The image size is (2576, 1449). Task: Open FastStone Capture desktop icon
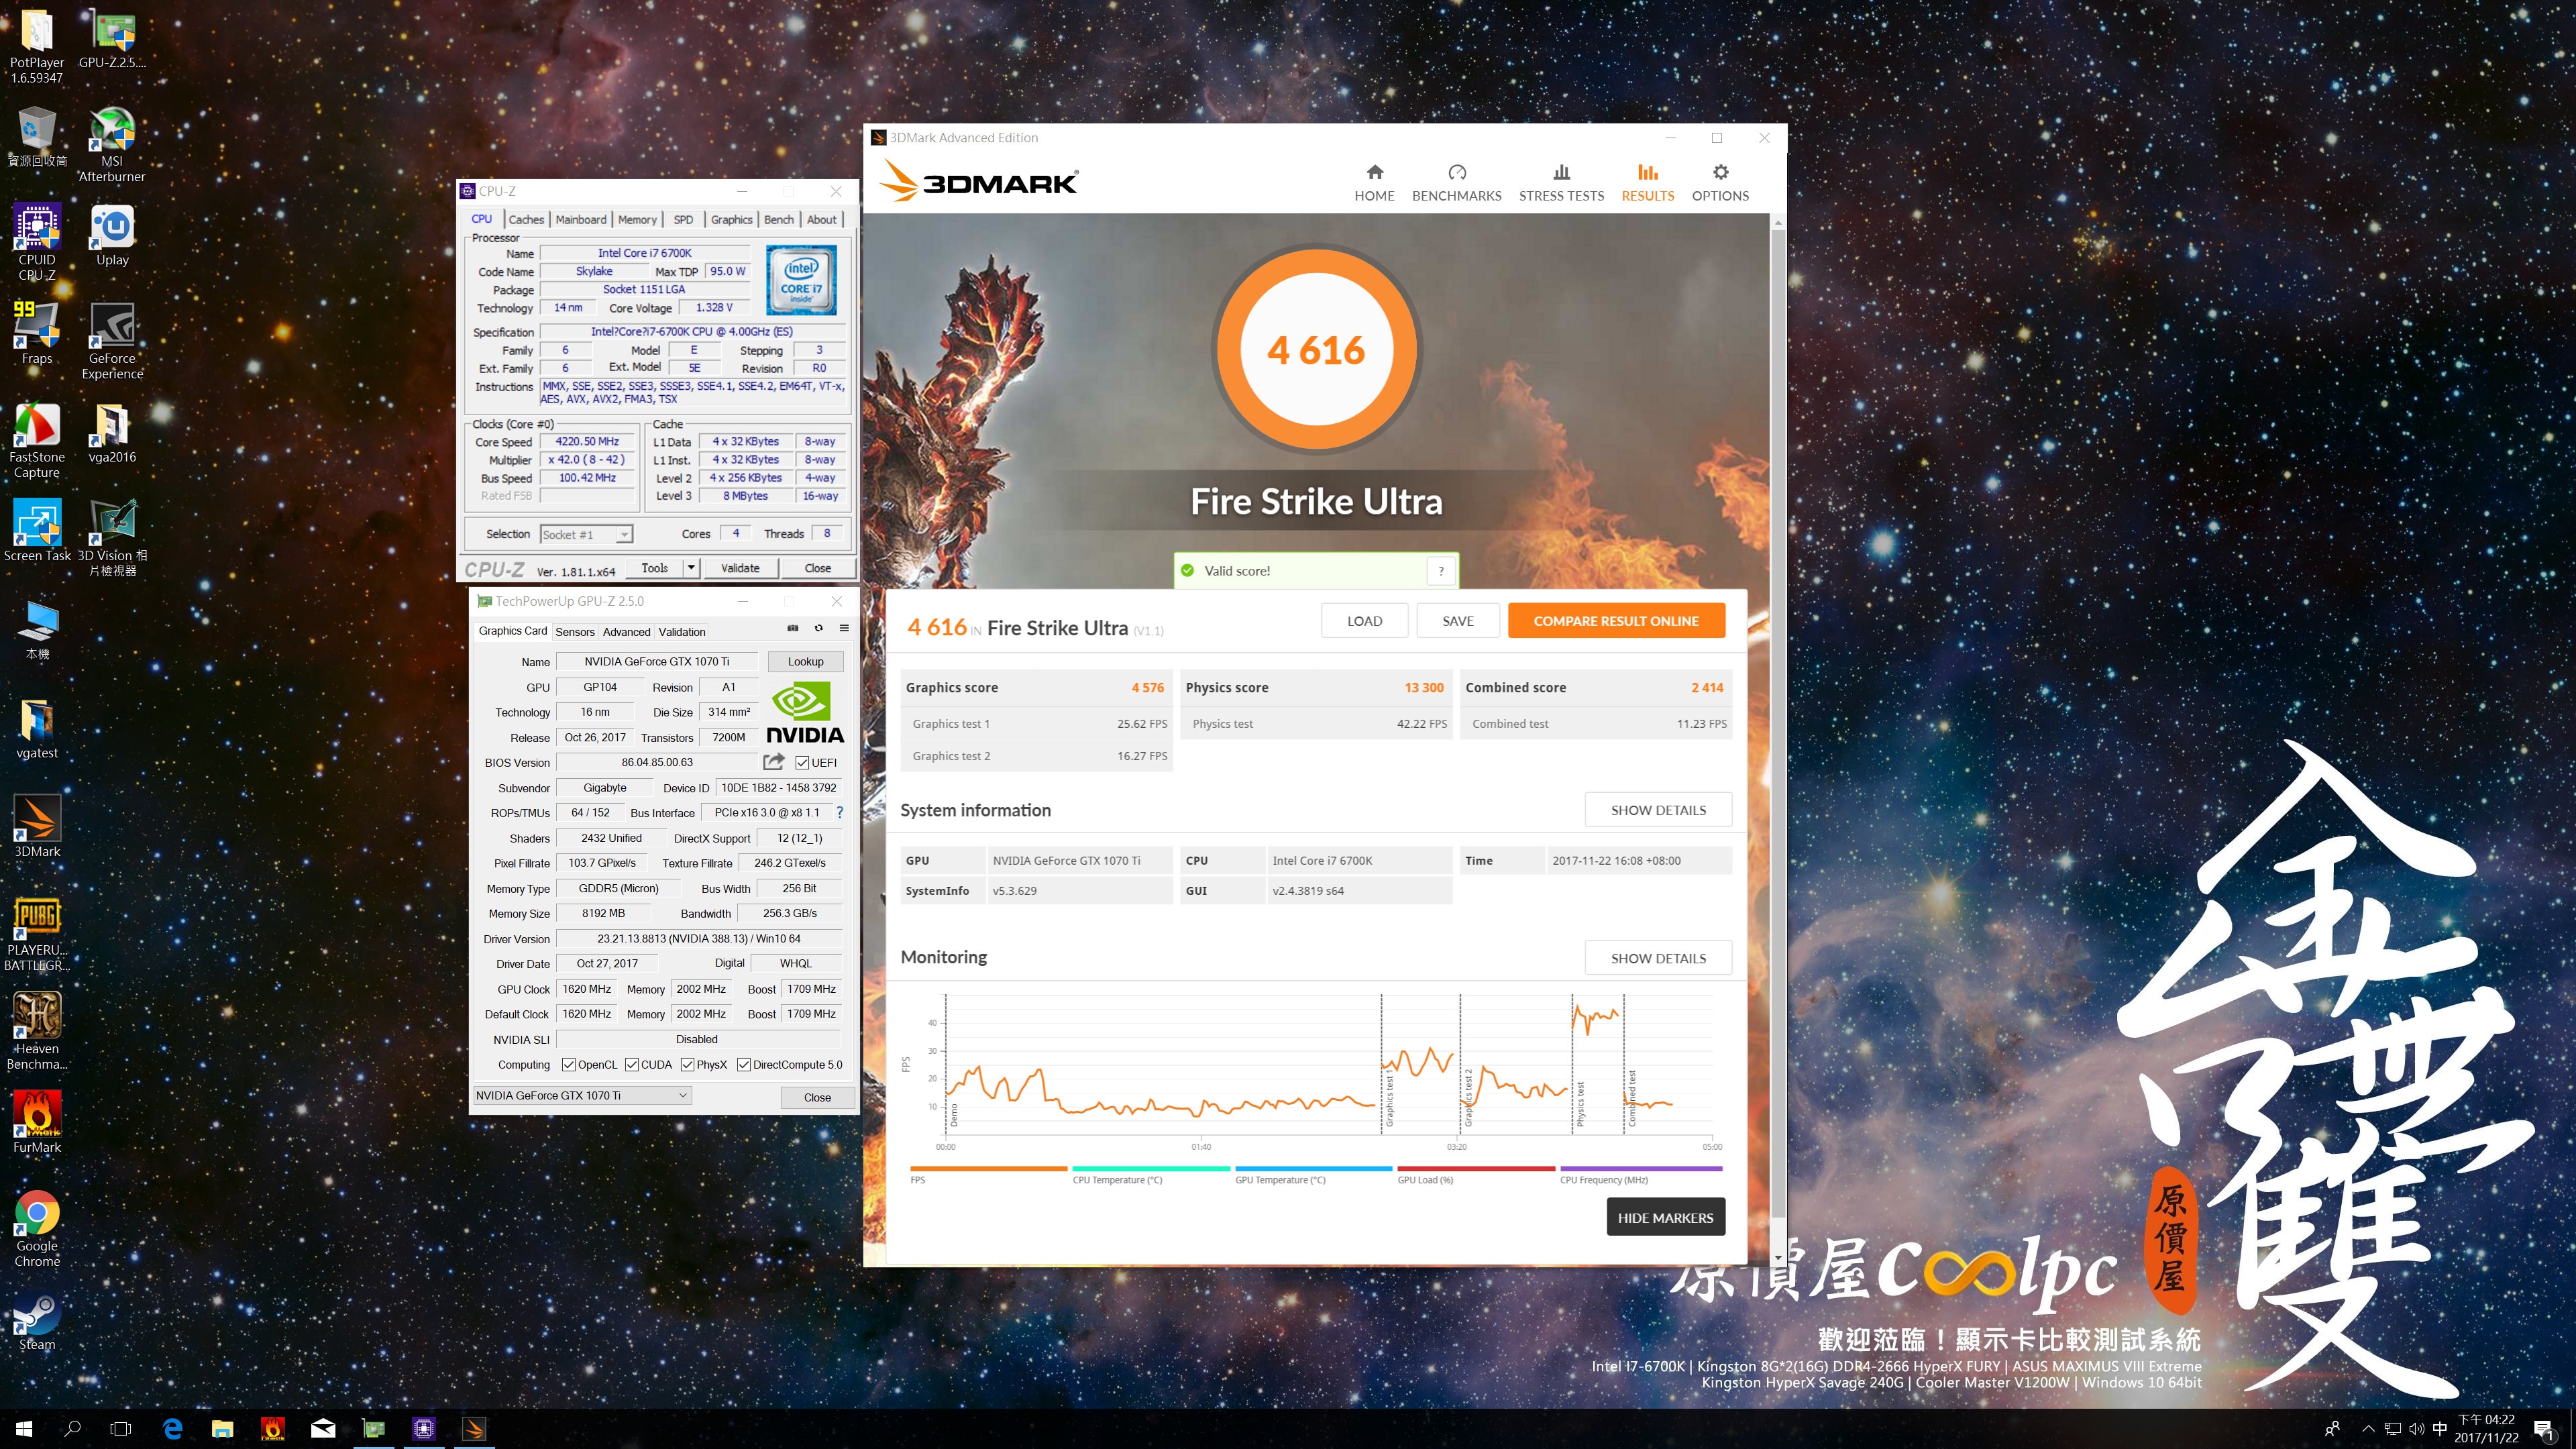click(37, 441)
